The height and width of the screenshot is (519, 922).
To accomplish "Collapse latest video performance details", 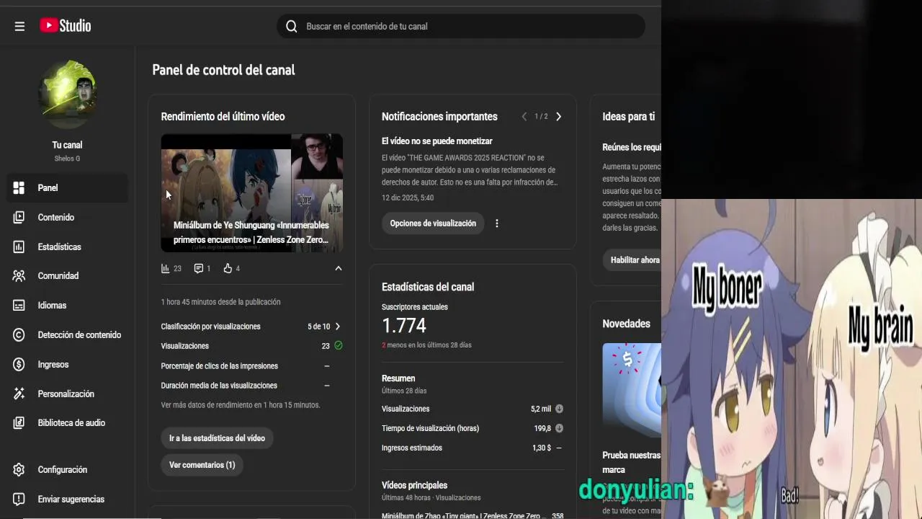I will point(339,268).
